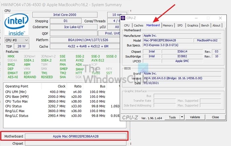
Task: Switch to the Graphics tab
Action: tap(192, 25)
